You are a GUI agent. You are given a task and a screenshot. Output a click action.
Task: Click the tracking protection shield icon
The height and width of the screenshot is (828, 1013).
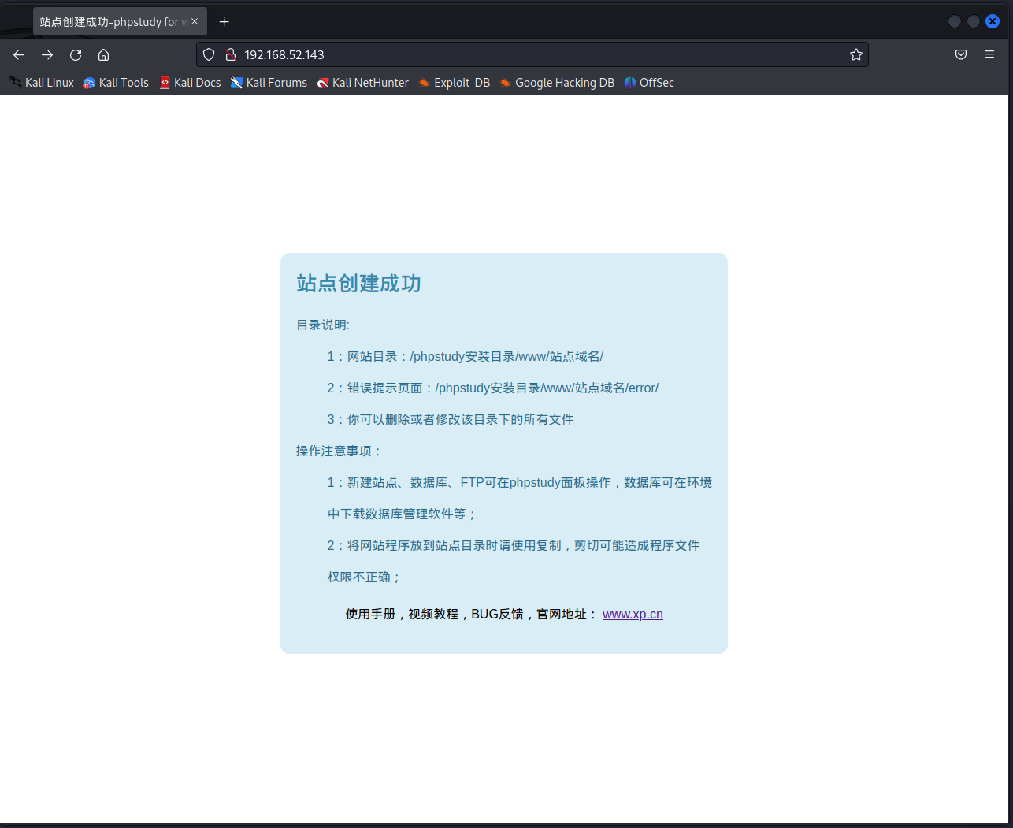tap(209, 54)
